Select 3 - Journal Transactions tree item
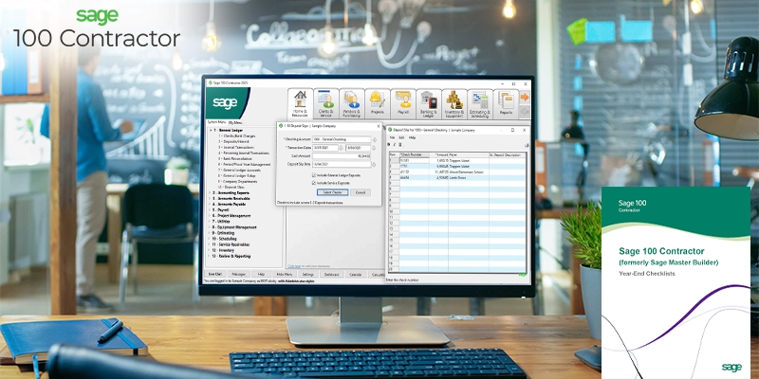The height and width of the screenshot is (379, 759). point(236,148)
